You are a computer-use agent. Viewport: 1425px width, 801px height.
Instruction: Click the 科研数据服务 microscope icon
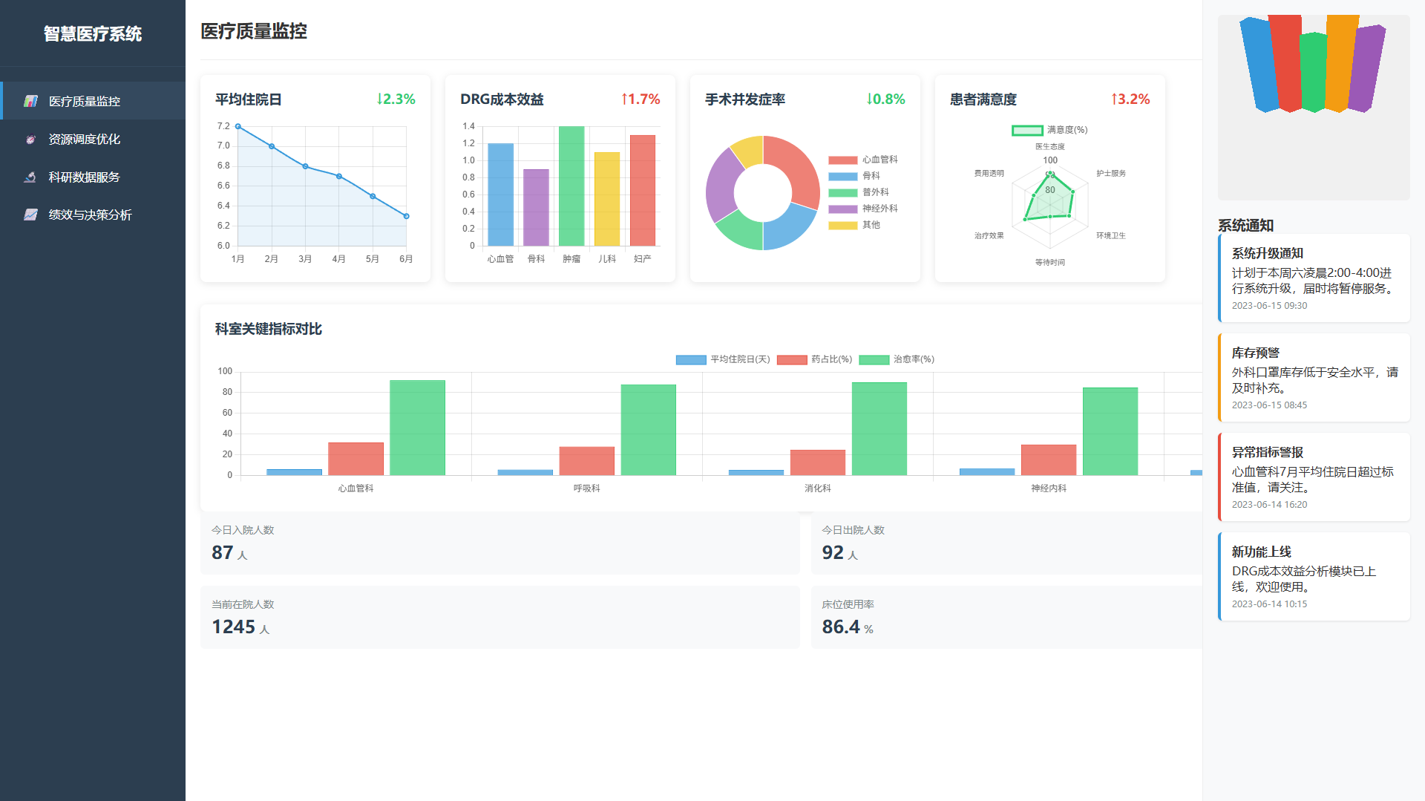coord(30,177)
